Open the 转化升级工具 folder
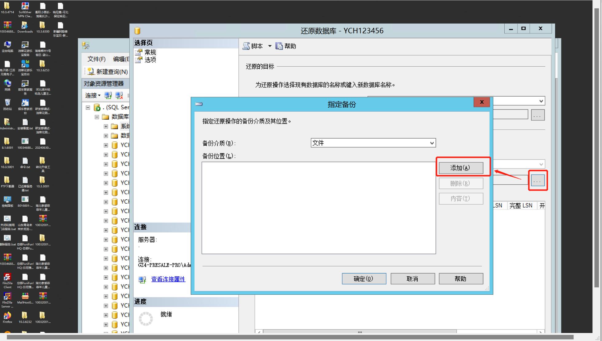Screen dimensions: 602x341 (42, 164)
